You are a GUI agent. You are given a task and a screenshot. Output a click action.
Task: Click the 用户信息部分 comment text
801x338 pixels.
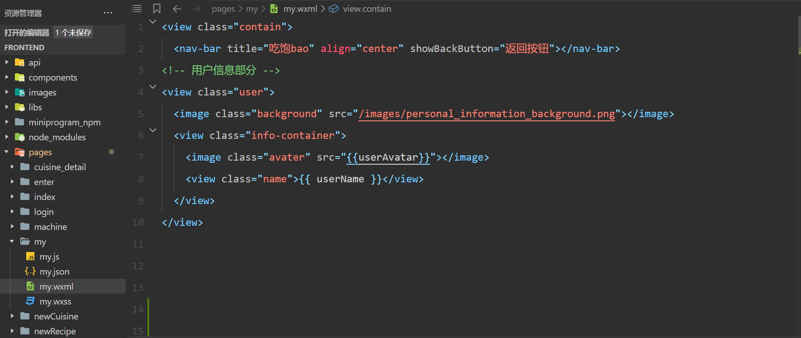coord(224,71)
